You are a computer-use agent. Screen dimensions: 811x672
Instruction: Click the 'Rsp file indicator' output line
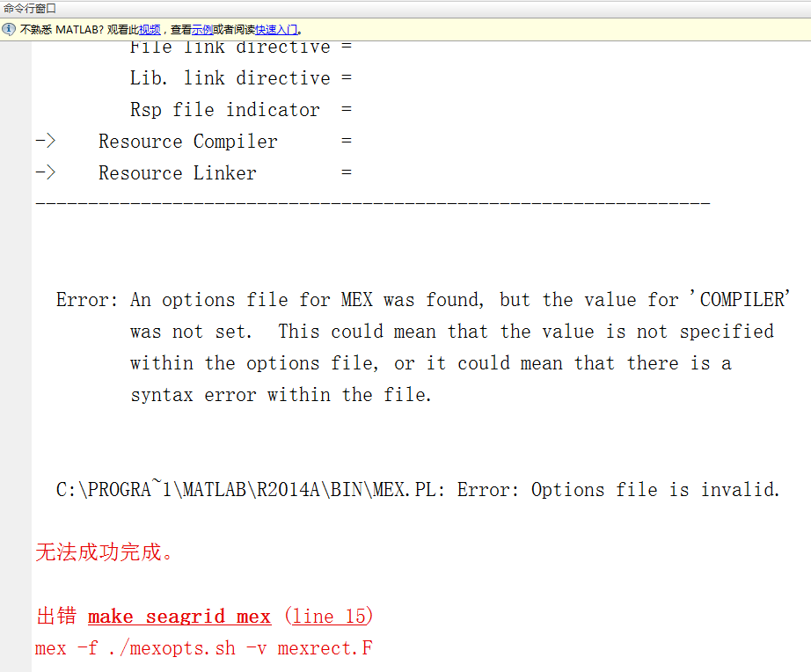tap(240, 110)
